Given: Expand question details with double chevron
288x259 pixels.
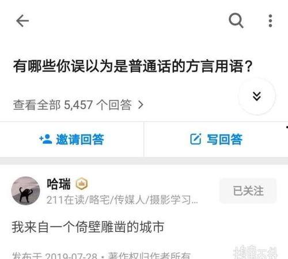Looking at the screenshot, I should pyautogui.click(x=257, y=96).
